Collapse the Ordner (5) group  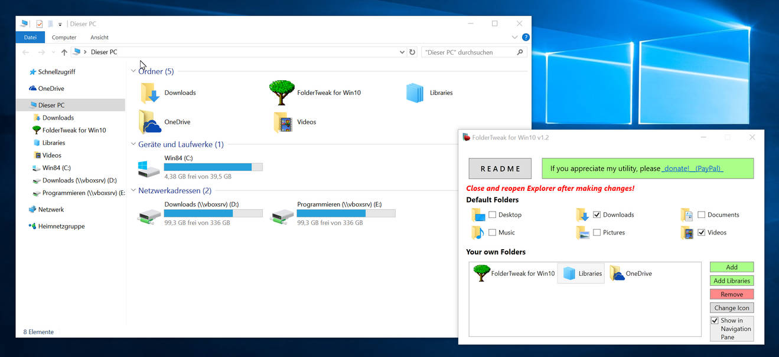click(133, 71)
